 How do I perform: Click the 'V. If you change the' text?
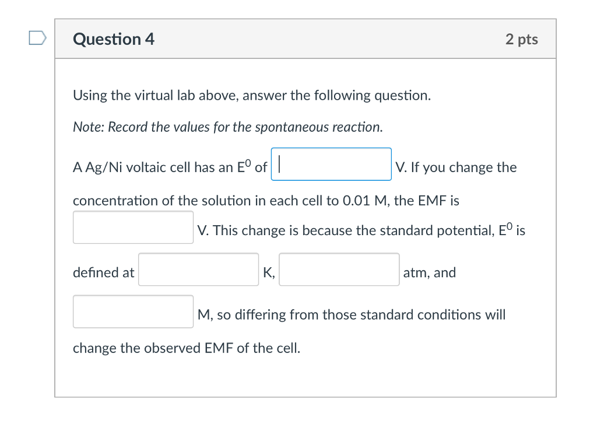click(x=456, y=167)
